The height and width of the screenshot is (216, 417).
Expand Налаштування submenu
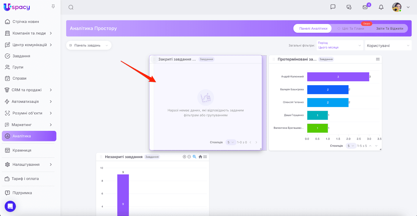(x=51, y=164)
